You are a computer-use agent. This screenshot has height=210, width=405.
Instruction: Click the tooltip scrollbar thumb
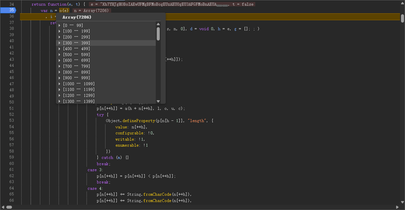(x=158, y=34)
